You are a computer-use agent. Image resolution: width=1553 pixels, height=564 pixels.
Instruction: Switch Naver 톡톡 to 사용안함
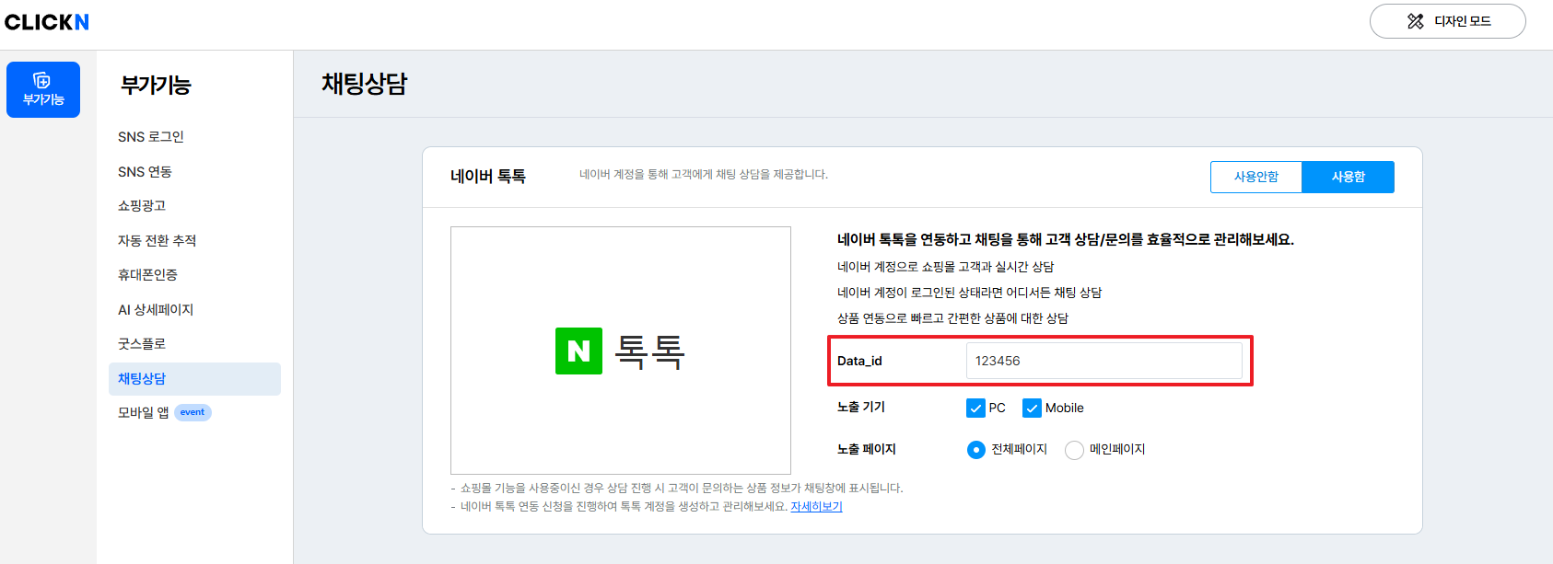pyautogui.click(x=1255, y=177)
